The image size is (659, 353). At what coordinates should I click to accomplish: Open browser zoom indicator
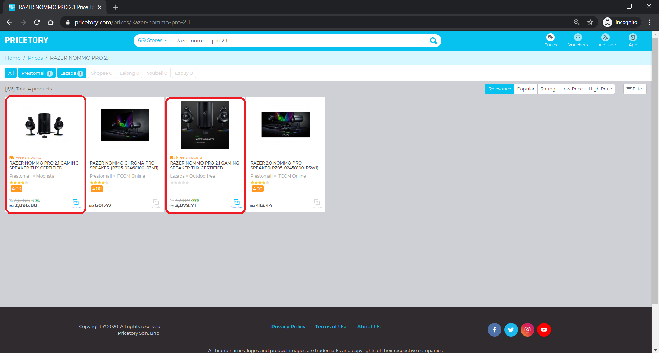[577, 22]
